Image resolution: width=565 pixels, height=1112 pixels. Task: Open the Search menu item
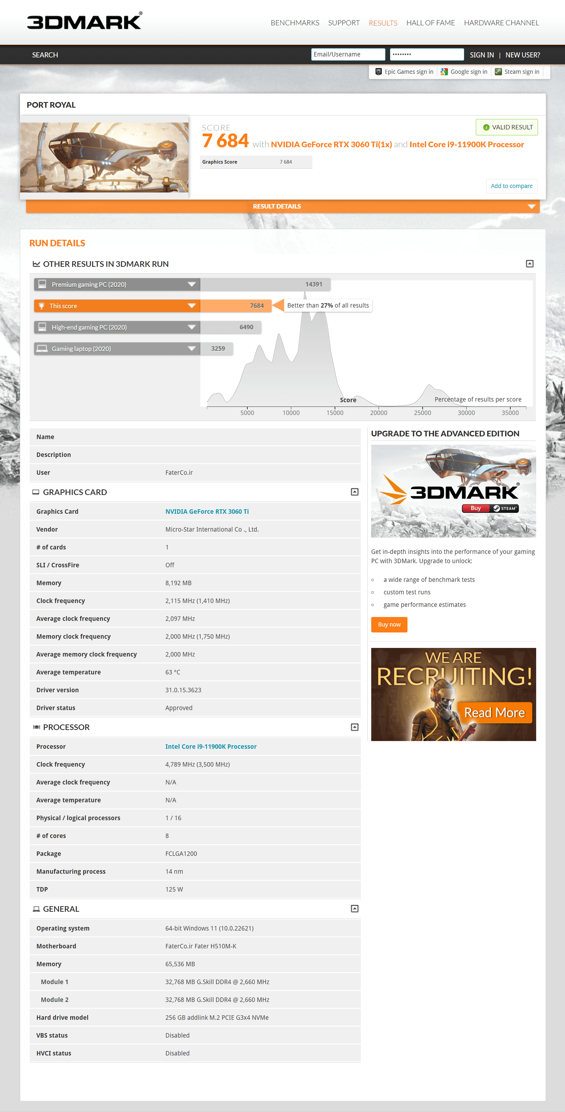pyautogui.click(x=45, y=55)
